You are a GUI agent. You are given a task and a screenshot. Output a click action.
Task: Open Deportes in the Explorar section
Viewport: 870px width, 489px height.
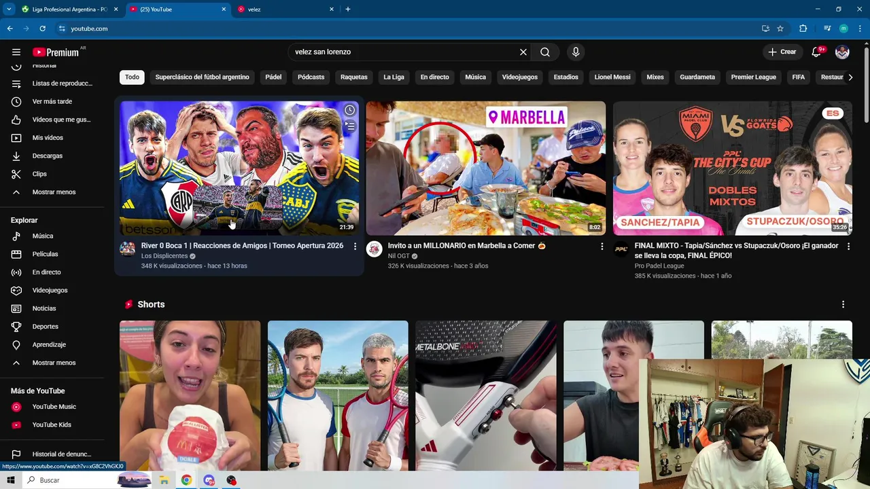52,327
